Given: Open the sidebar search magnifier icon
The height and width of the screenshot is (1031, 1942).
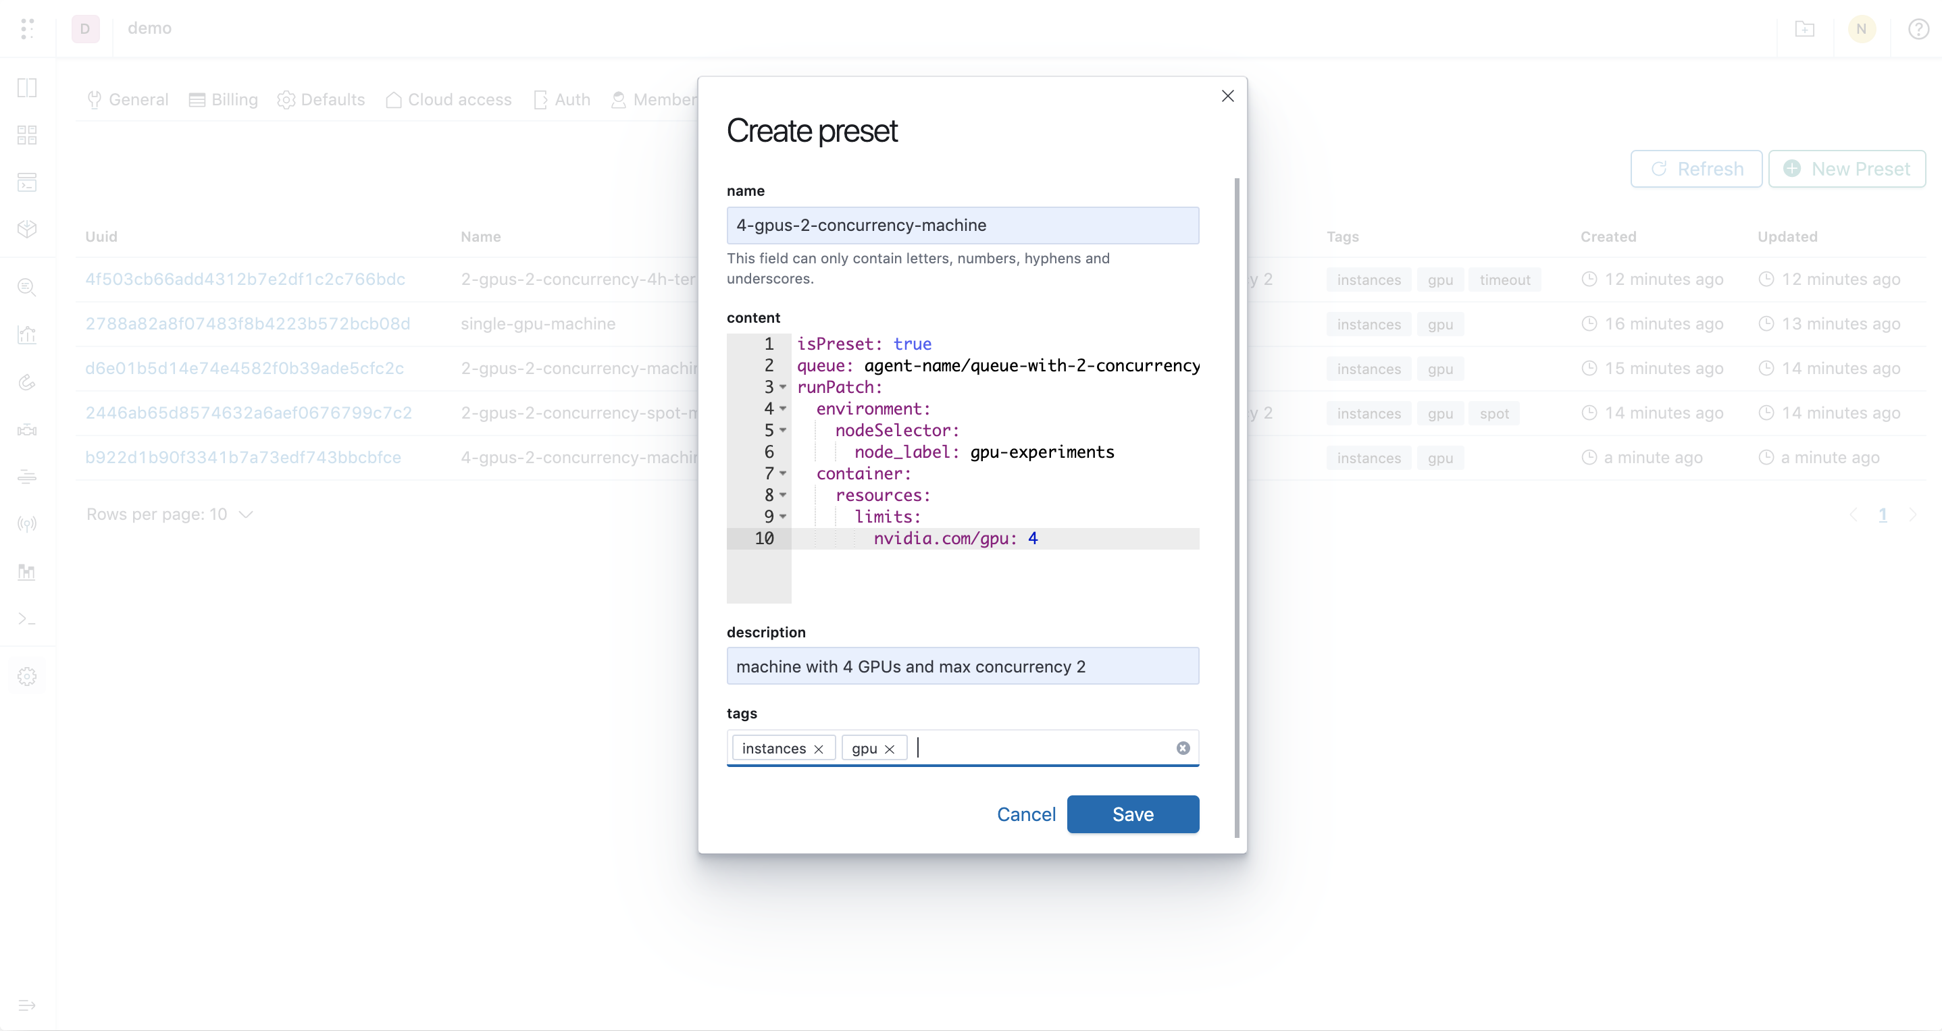Looking at the screenshot, I should (x=27, y=287).
